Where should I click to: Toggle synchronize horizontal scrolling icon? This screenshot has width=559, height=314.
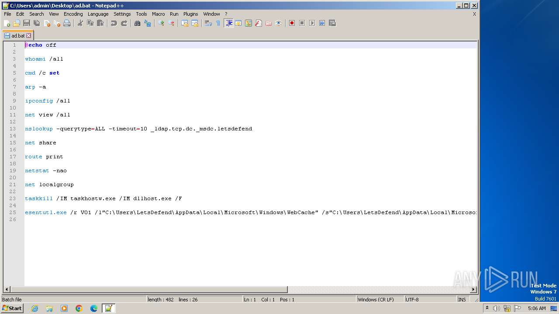(195, 23)
